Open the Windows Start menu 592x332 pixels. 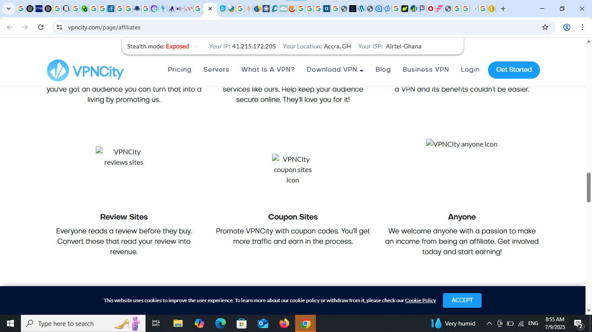point(10,323)
